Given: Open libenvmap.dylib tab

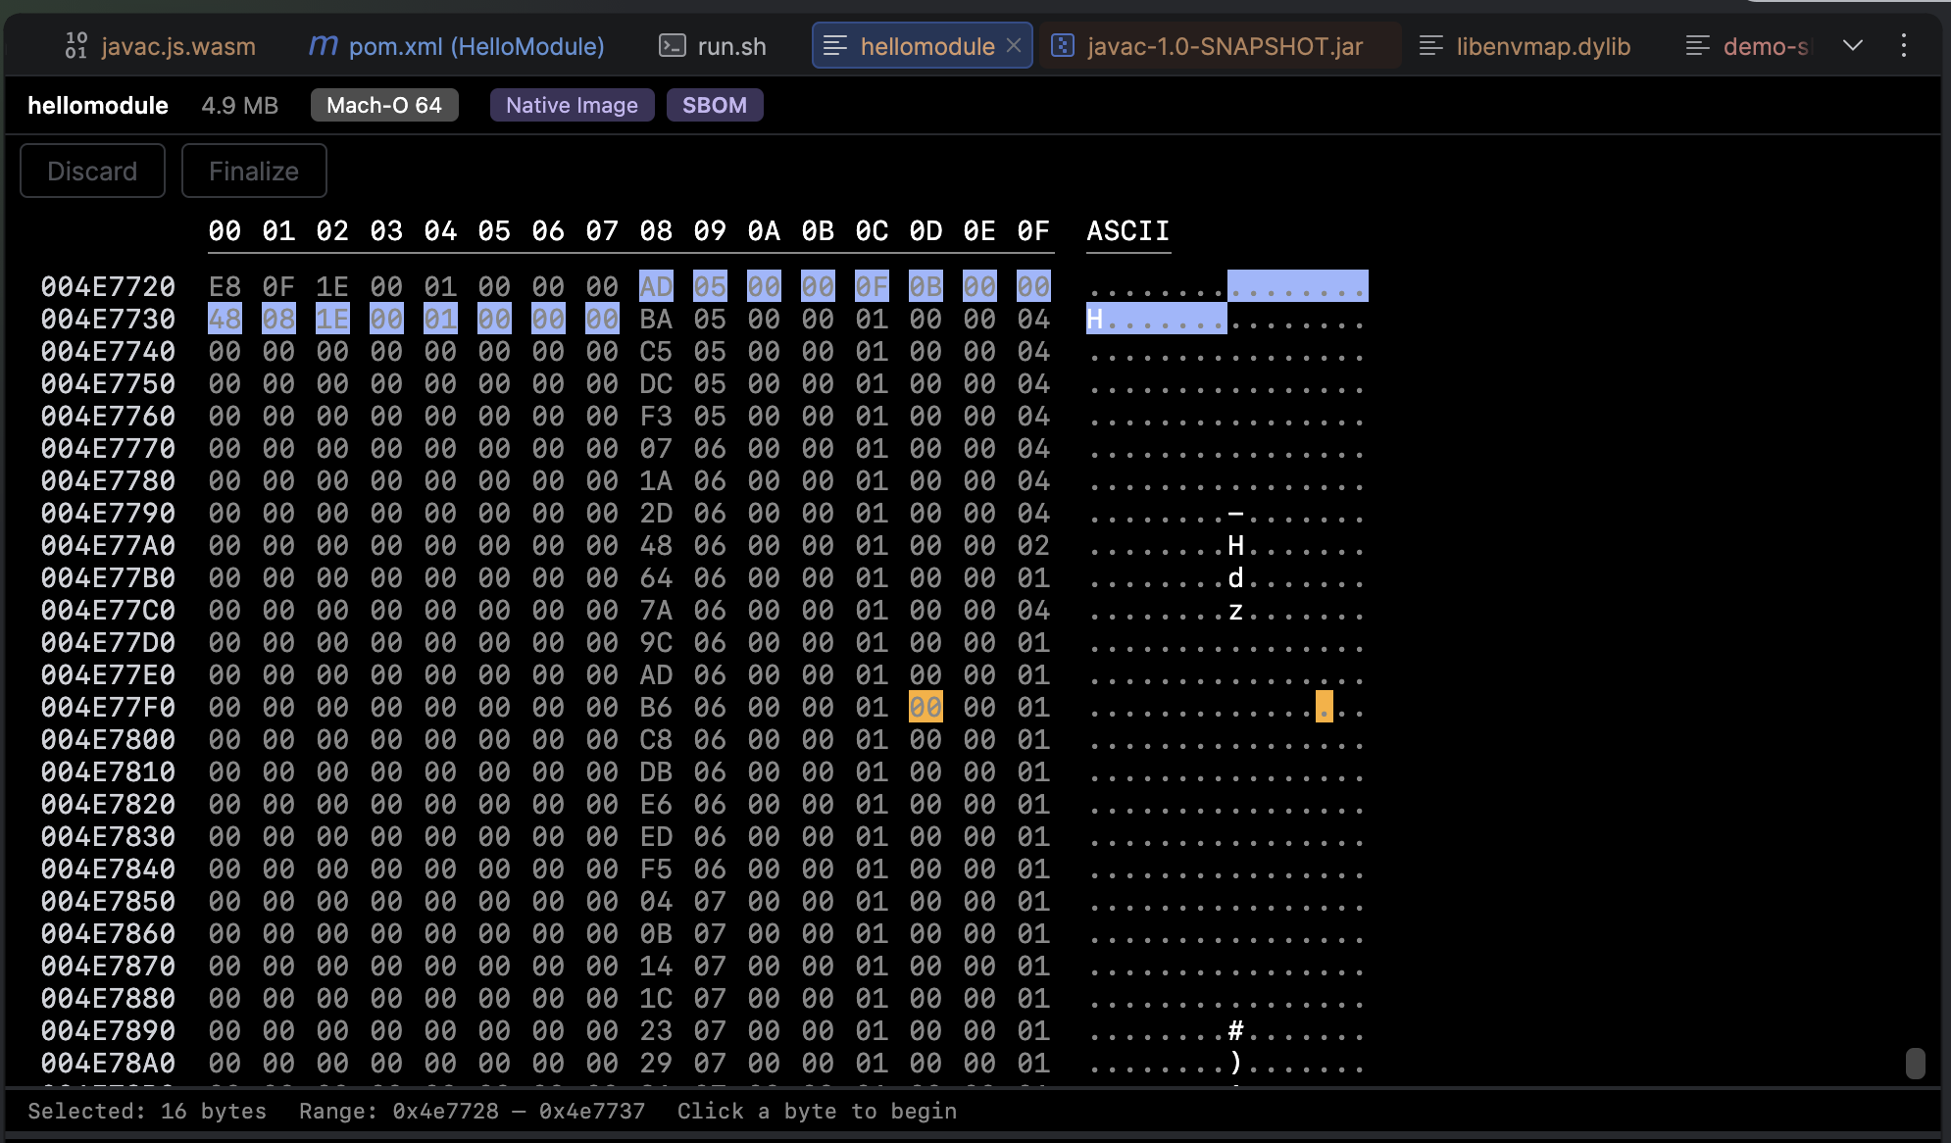Looking at the screenshot, I should click(1525, 45).
